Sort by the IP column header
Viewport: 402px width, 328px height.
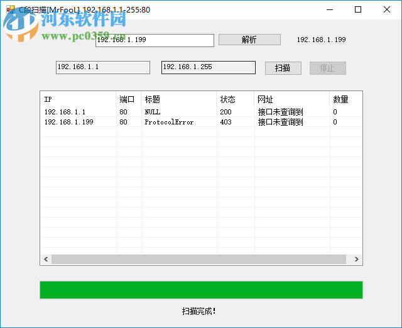click(78, 99)
